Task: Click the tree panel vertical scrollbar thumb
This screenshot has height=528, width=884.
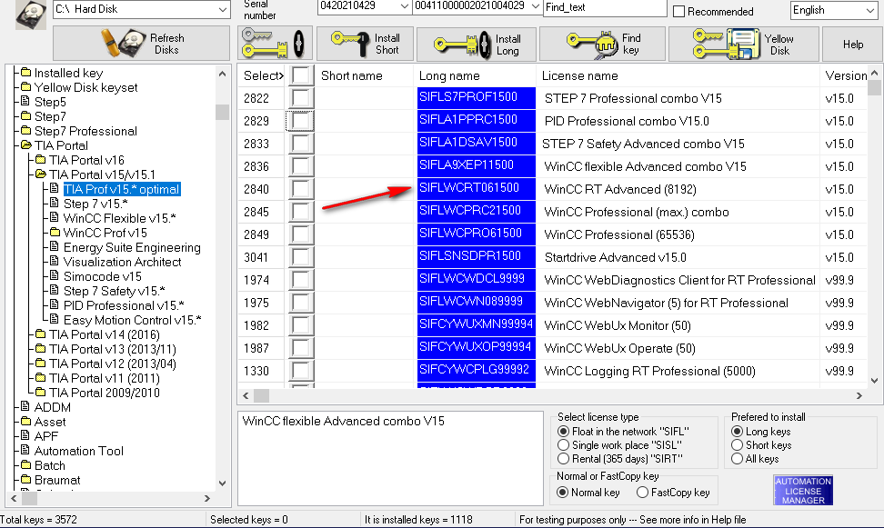Action: click(x=222, y=112)
